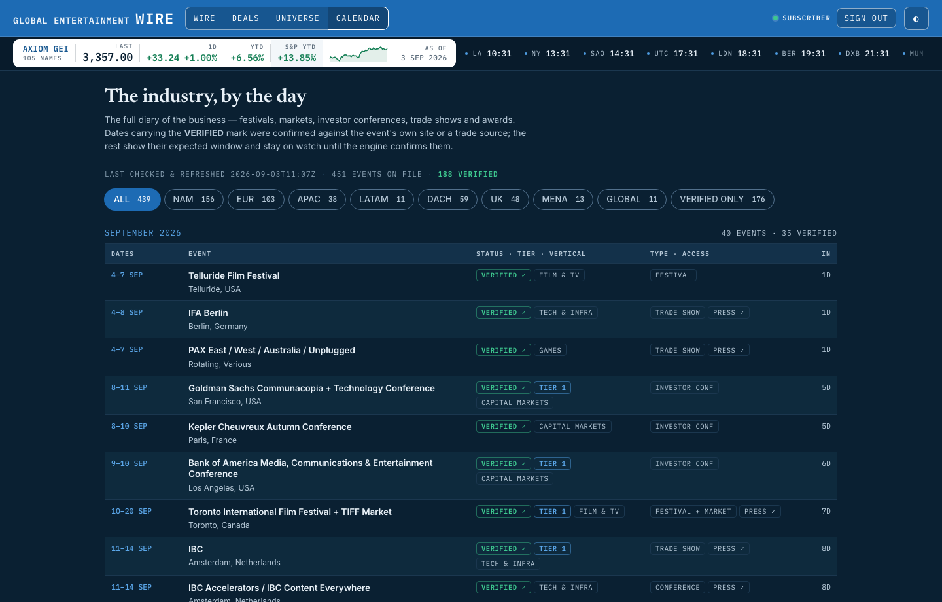Viewport: 942px width, 602px height.
Task: Toggle the dark/light theme icon
Action: (916, 18)
